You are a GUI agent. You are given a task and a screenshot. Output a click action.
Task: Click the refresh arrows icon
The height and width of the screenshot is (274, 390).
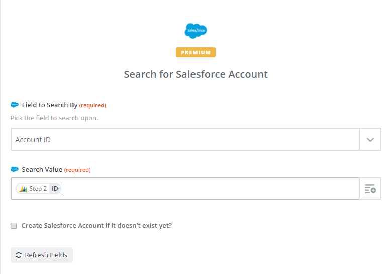click(19, 255)
